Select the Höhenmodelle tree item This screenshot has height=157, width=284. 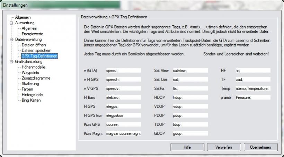tap(33, 67)
